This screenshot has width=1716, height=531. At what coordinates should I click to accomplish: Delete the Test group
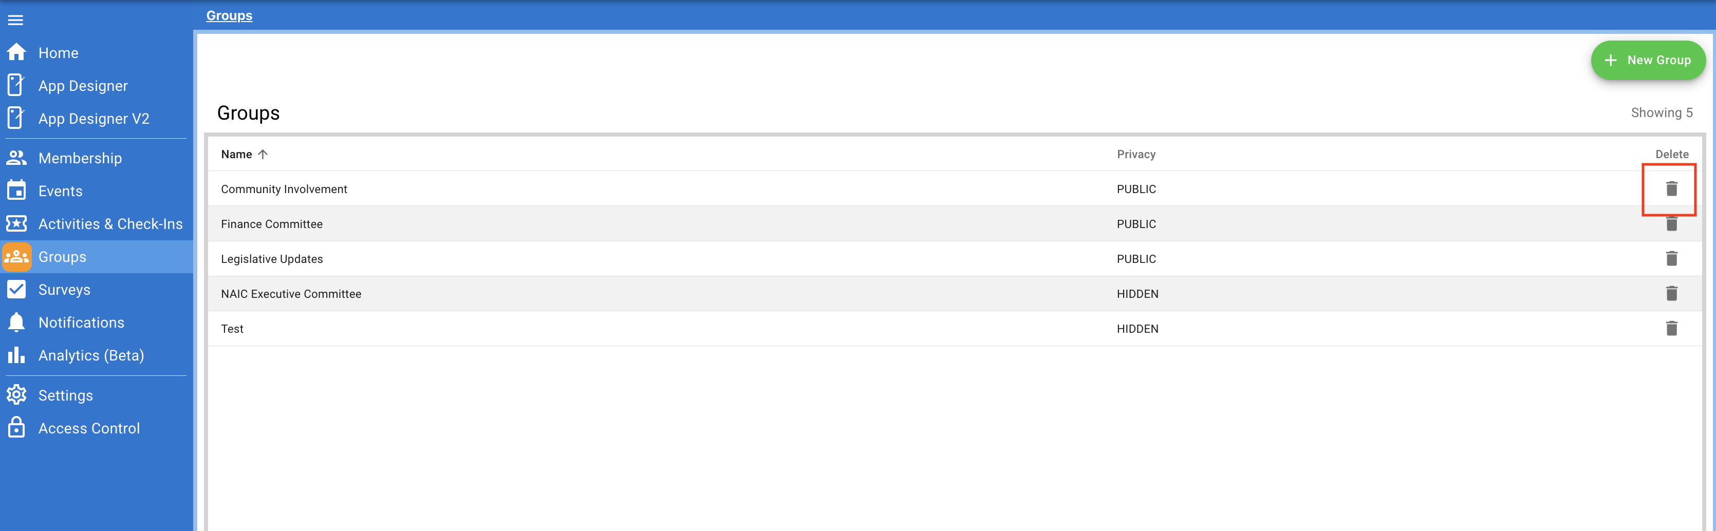coord(1671,329)
